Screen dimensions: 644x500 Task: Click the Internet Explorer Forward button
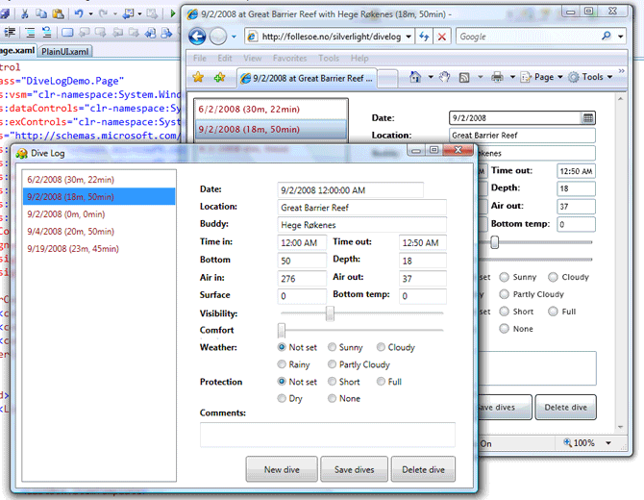tap(218, 37)
